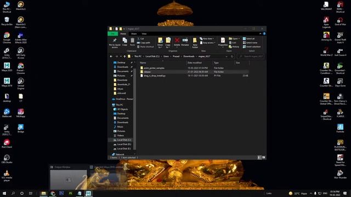The height and width of the screenshot is (197, 351).
Task: Click the Copy ribbon button
Action: click(124, 42)
